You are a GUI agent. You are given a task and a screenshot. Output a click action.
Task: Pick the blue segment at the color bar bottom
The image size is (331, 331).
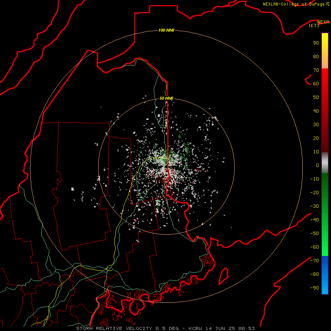(325, 275)
